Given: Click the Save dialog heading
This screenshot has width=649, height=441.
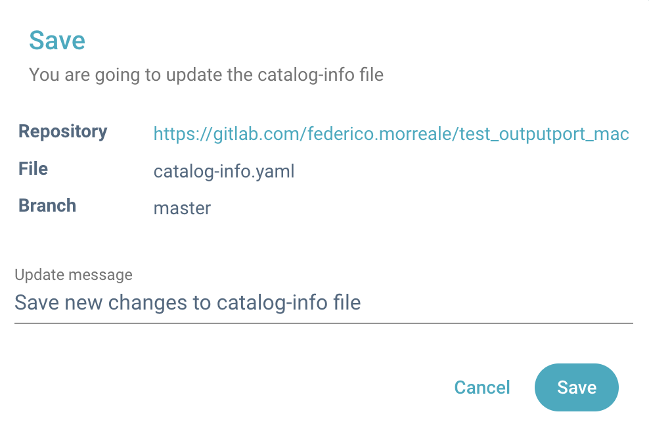Looking at the screenshot, I should (x=57, y=41).
